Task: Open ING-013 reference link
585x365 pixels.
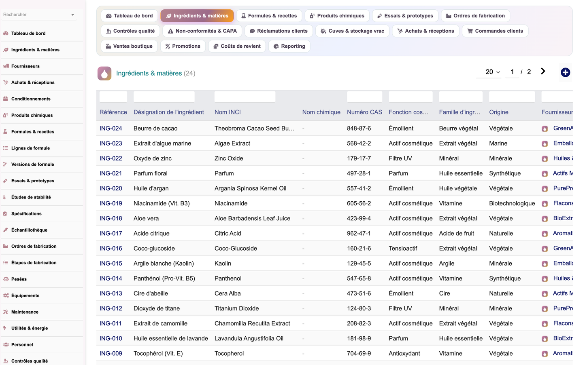Action: 111,294
